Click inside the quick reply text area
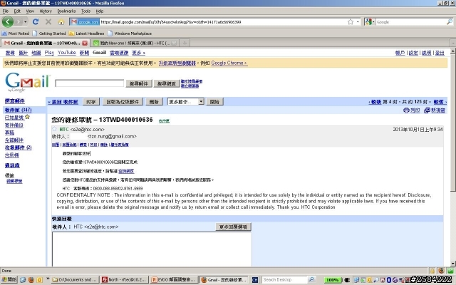Viewport: 456px width, 285px height. click(x=152, y=249)
